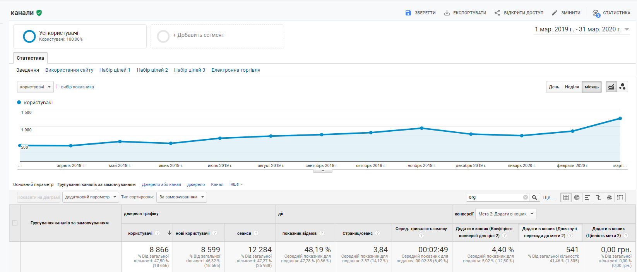This screenshot has width=637, height=272.
Task: Click the search magnifier button
Action: point(534,197)
